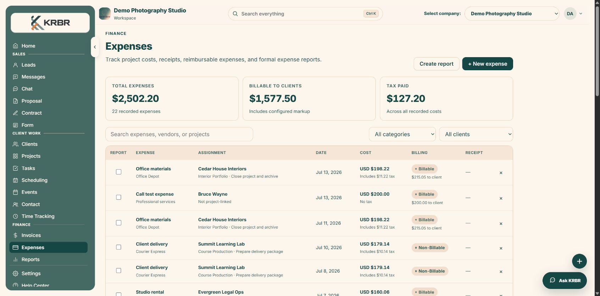Click Bruce Wayne assignment text

(x=213, y=194)
